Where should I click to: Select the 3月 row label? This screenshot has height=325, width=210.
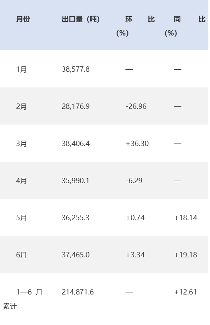(21, 144)
